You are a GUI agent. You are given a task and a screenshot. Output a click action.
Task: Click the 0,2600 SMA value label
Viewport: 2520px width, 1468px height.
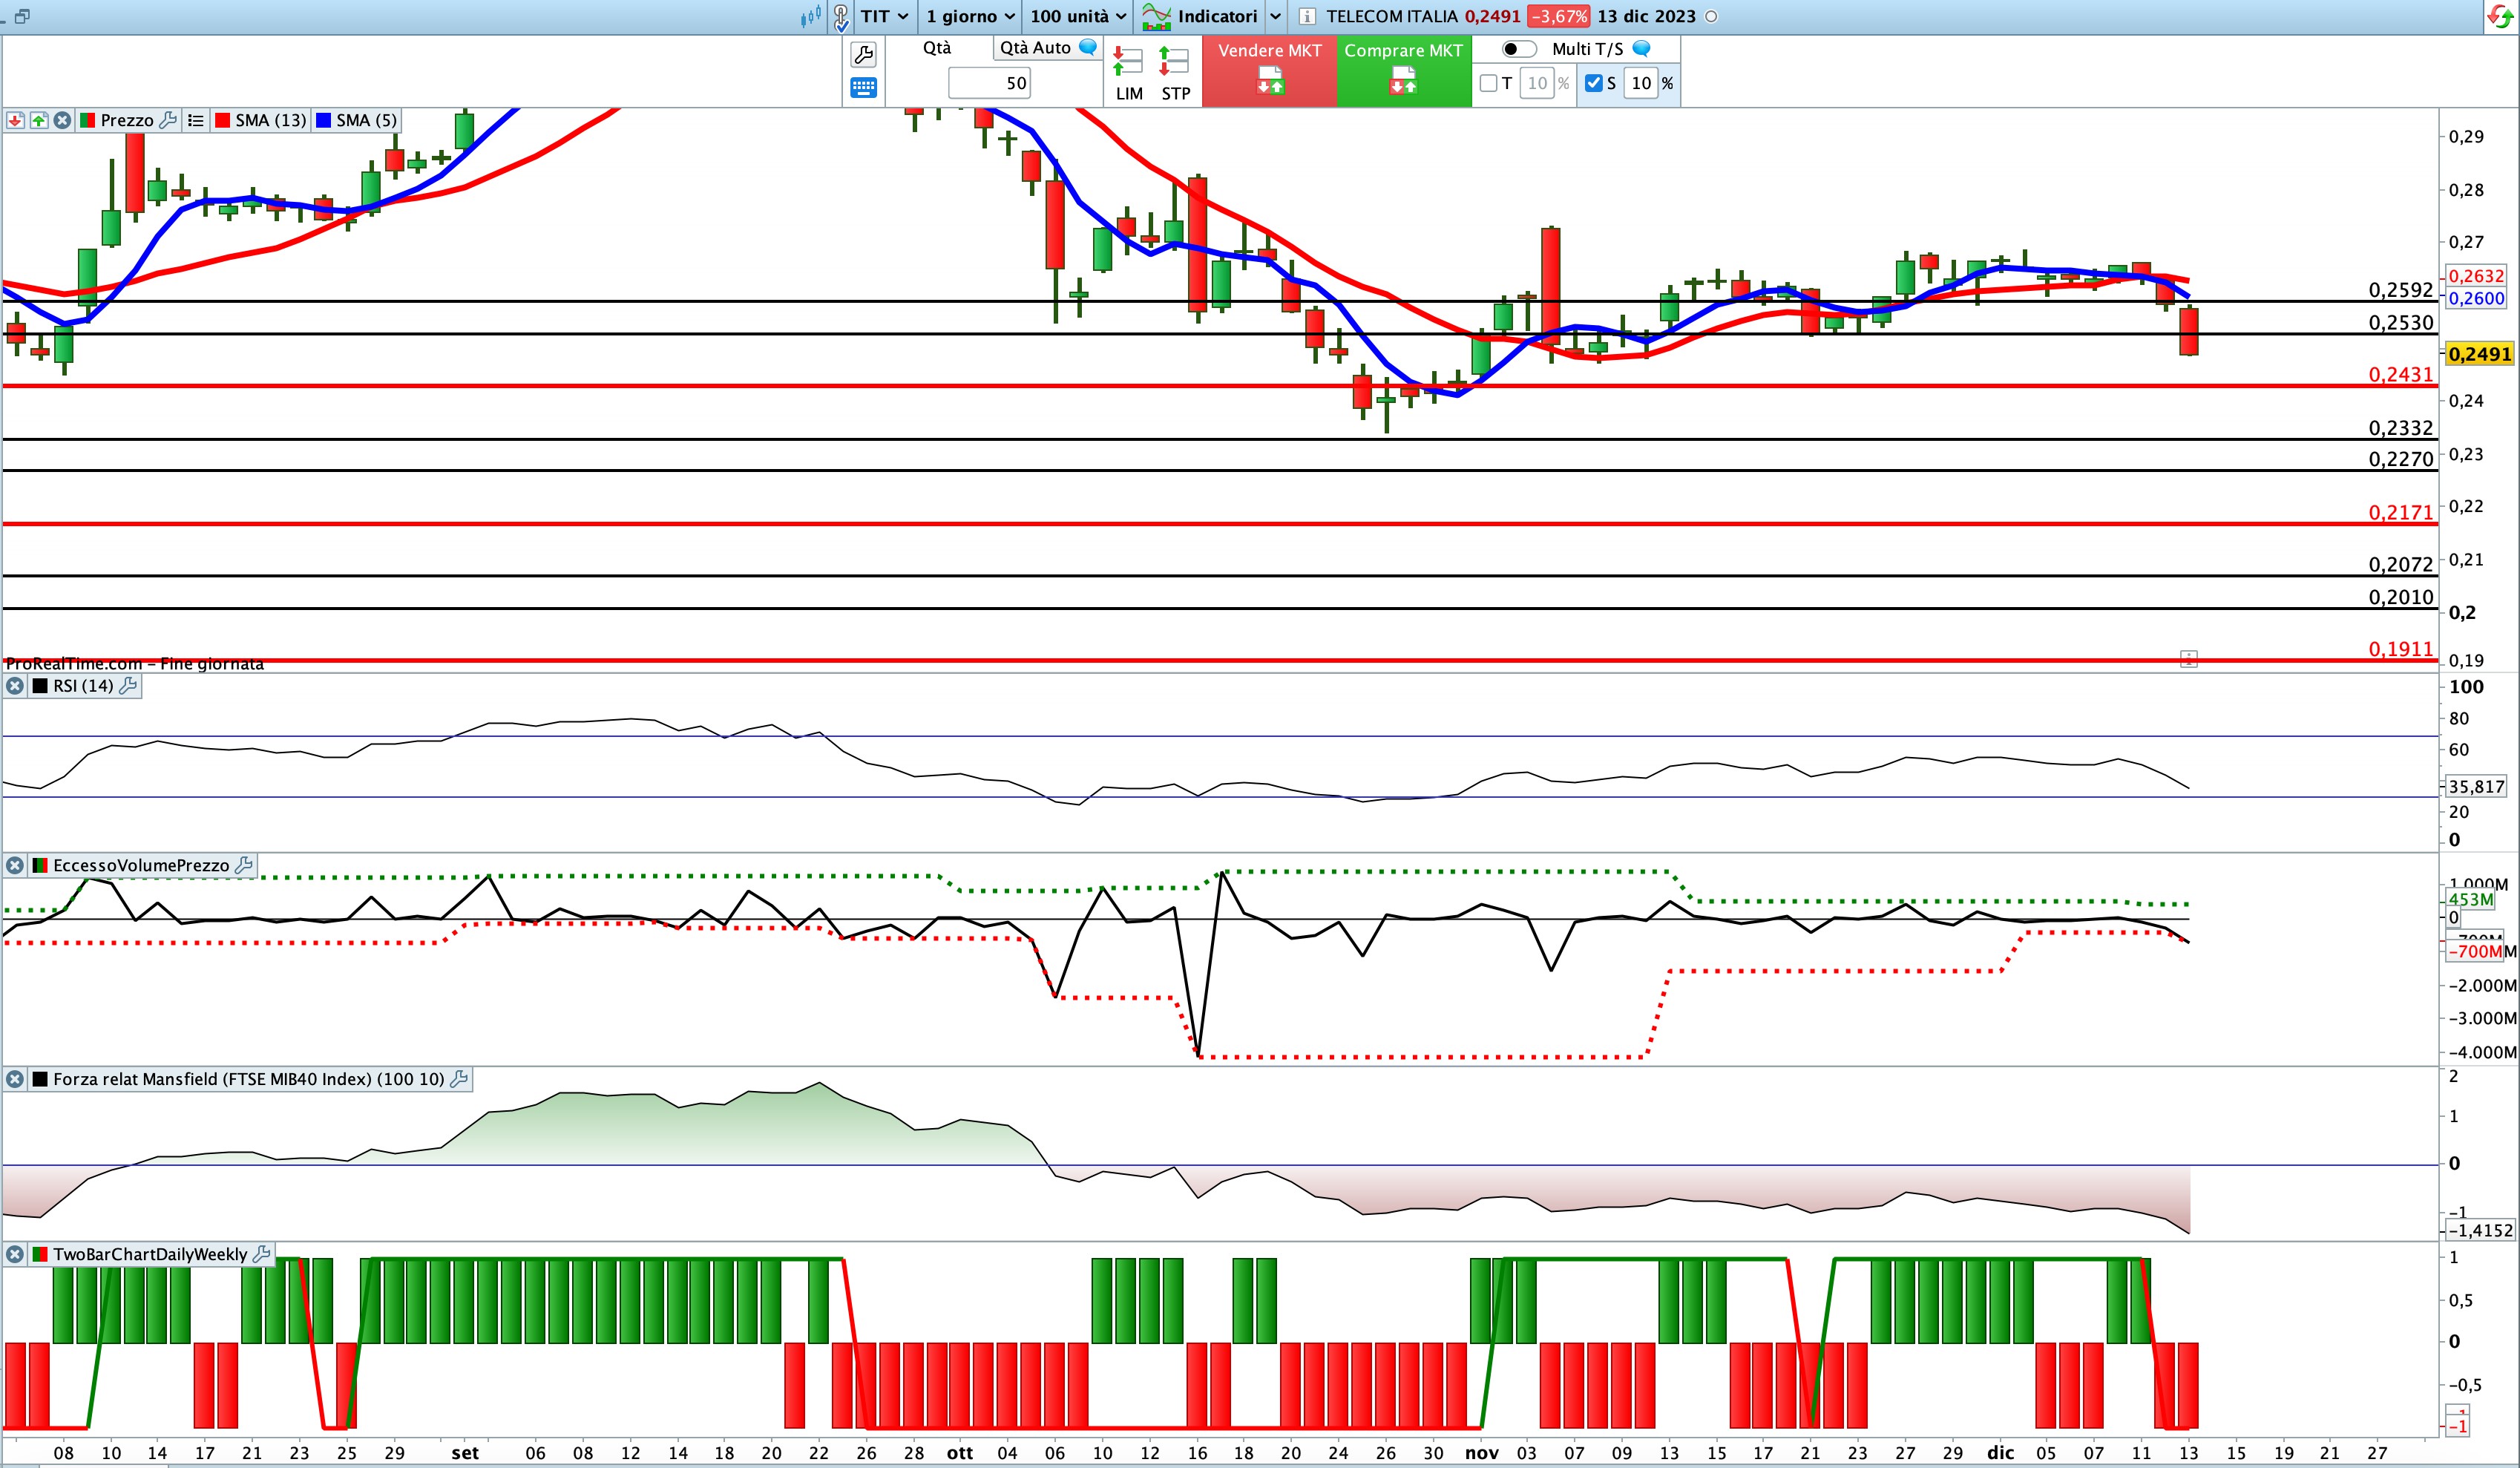coord(2476,298)
